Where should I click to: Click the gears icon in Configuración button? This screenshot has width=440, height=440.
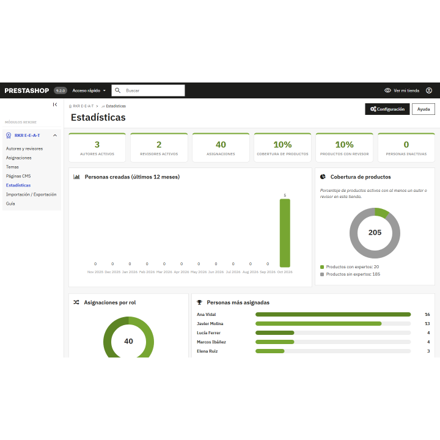pyautogui.click(x=373, y=109)
